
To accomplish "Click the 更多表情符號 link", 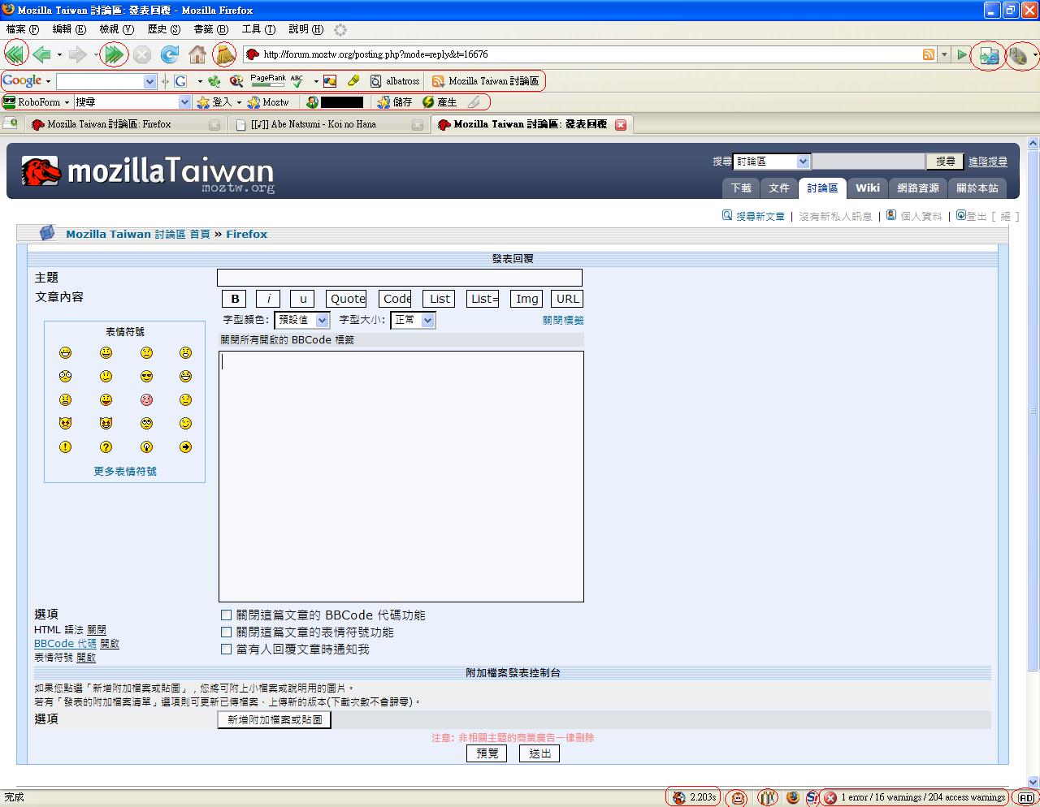I will [x=125, y=471].
